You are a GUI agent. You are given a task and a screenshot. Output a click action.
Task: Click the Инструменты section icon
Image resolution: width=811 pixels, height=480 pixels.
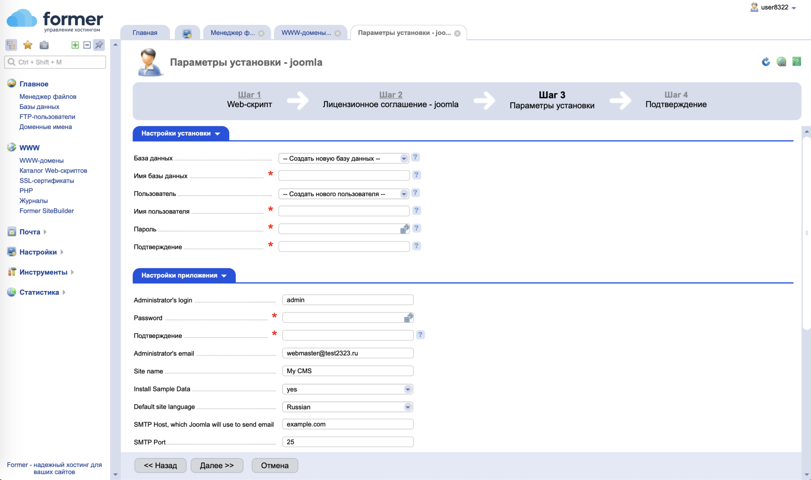click(12, 272)
